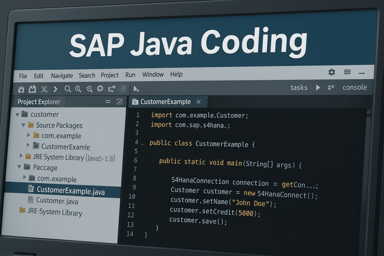384x256 pixels.
Task: Click the layout squares icon beside console
Action: pyautogui.click(x=331, y=87)
